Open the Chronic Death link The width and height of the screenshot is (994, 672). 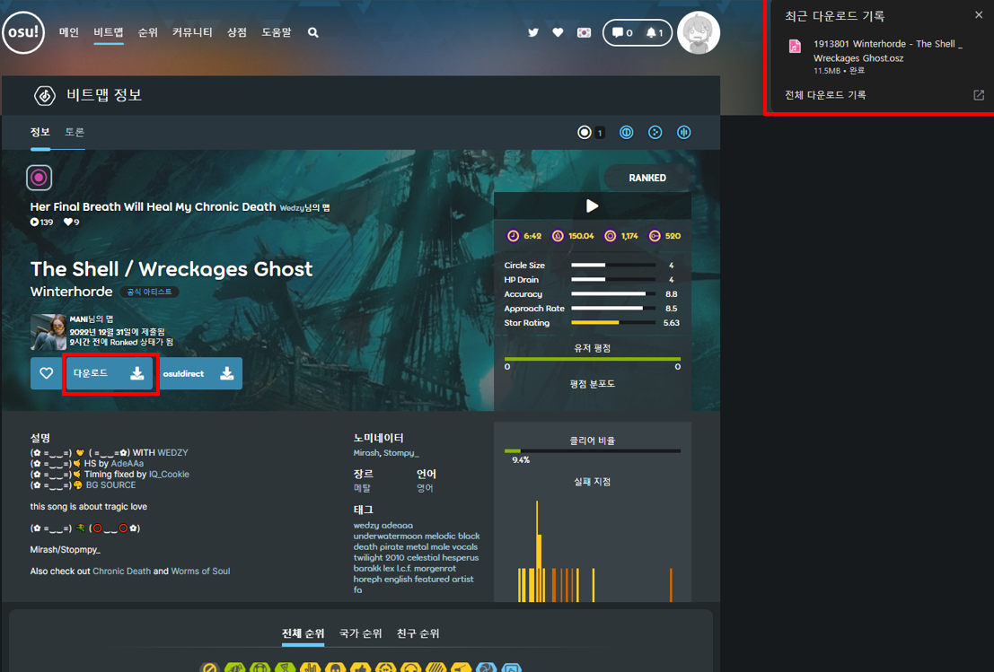pyautogui.click(x=122, y=572)
